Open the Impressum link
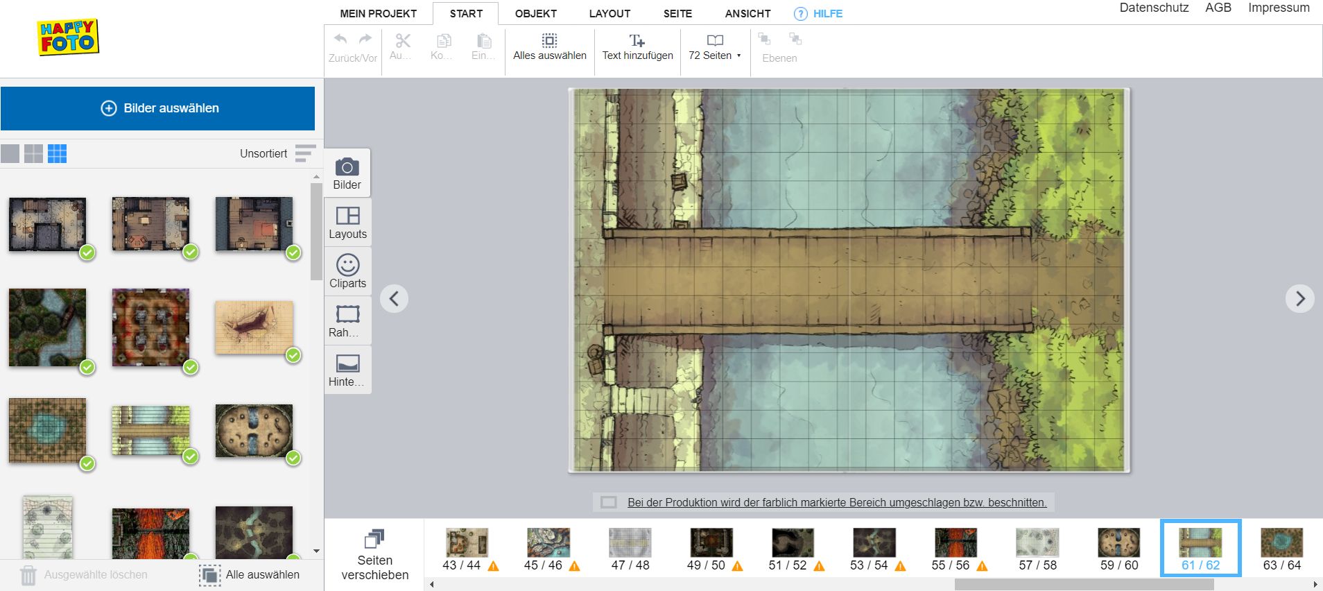Screen dimensions: 1323x591 pyautogui.click(x=1279, y=8)
